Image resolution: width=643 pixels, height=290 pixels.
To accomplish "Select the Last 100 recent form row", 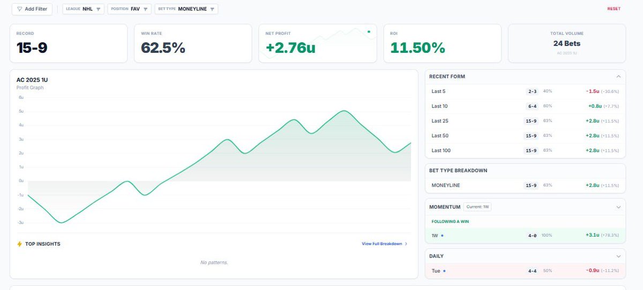I will [525, 151].
